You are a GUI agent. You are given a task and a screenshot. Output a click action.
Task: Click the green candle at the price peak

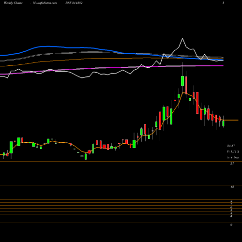(182, 81)
